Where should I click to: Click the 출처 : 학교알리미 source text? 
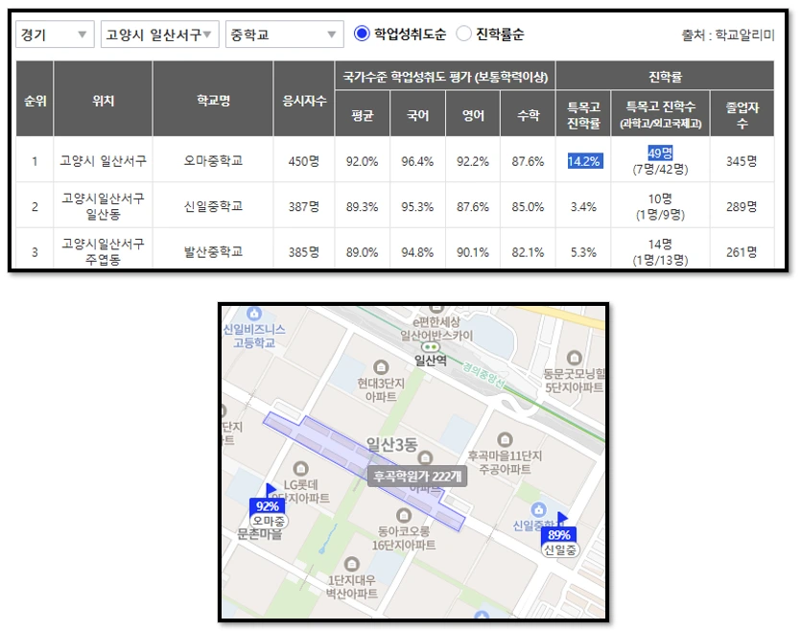coord(728,35)
